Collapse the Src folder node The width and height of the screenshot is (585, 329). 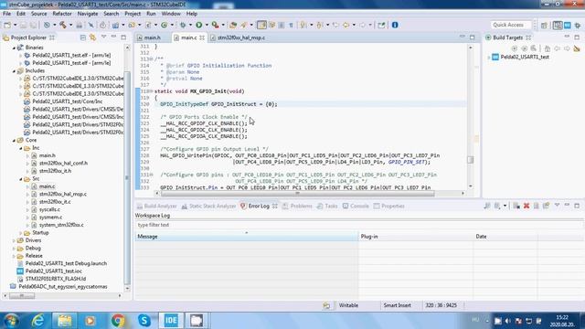(21, 179)
